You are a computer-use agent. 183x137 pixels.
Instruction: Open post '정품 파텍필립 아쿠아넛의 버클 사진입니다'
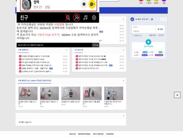[37, 65]
